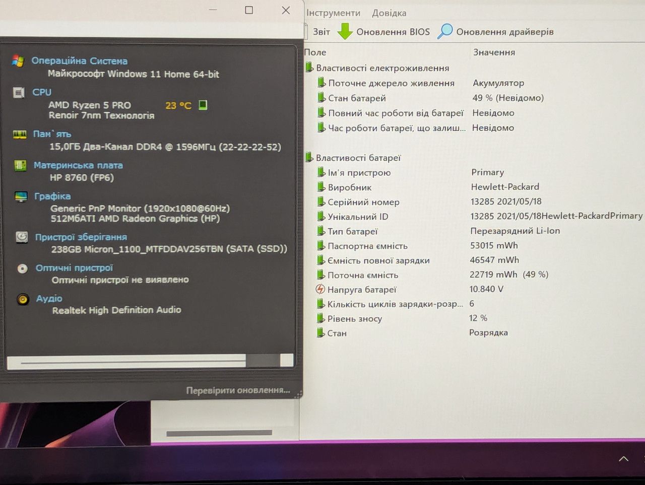The height and width of the screenshot is (485, 645).
Task: Click the Перезарядний Li-Ion value
Action: (515, 231)
